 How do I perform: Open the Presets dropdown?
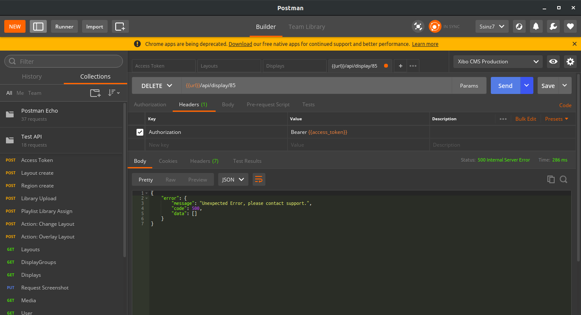(557, 119)
